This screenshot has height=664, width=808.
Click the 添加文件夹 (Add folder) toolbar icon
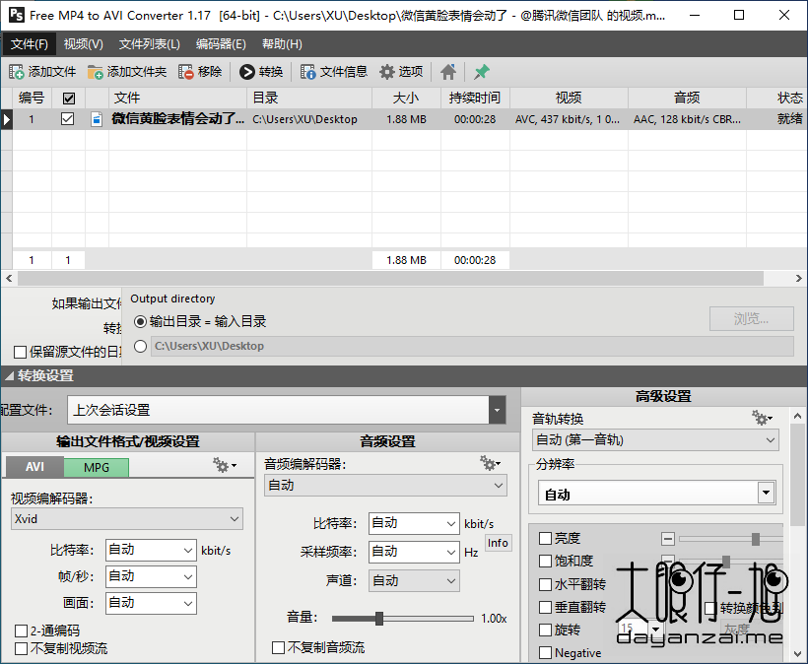coord(95,72)
